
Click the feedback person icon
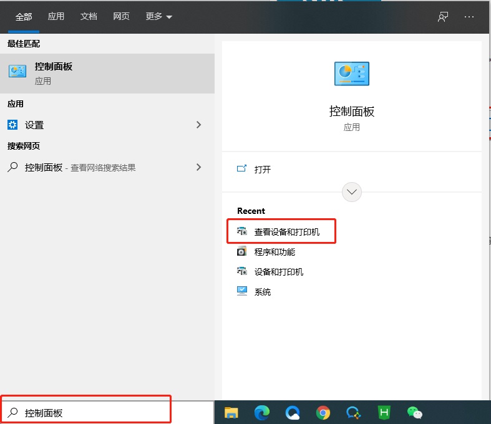[443, 17]
